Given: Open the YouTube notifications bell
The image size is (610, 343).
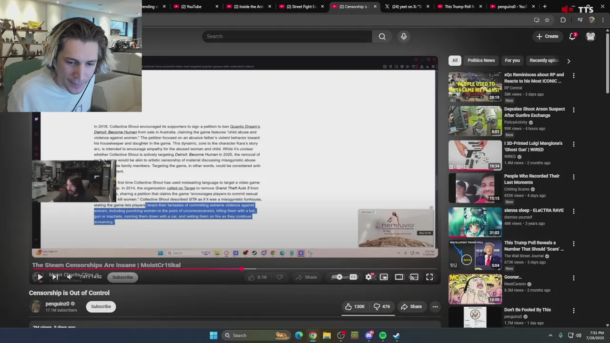Looking at the screenshot, I should (572, 36).
